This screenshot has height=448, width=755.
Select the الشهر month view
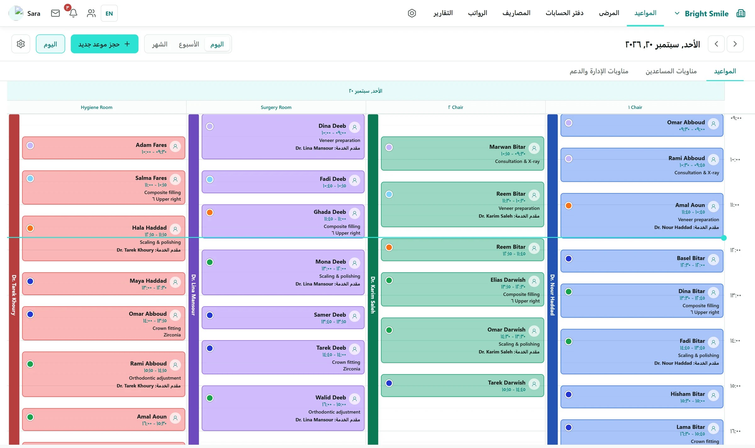(160, 44)
